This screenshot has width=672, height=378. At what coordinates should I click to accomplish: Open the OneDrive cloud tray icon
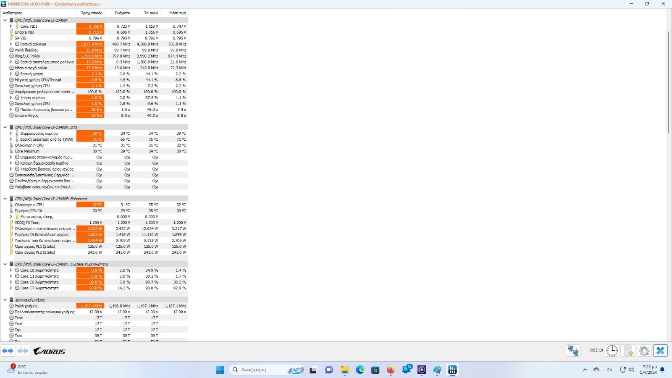coord(596,370)
